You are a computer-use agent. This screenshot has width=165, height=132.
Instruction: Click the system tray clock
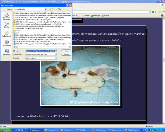(161, 130)
